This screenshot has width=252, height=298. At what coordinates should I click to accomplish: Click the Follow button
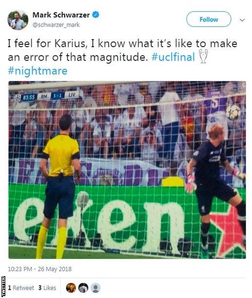(209, 19)
